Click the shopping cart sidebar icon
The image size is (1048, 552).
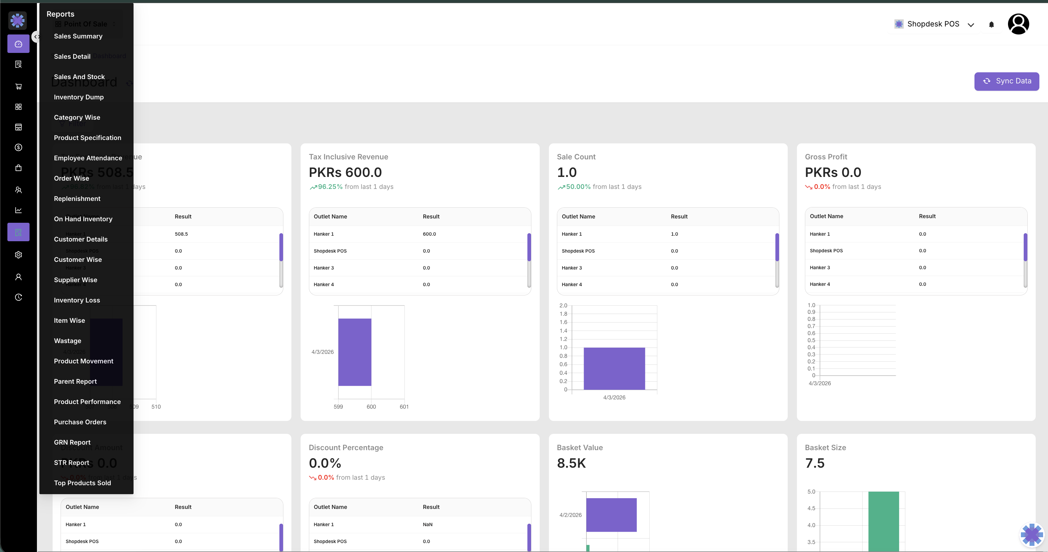pos(18,86)
